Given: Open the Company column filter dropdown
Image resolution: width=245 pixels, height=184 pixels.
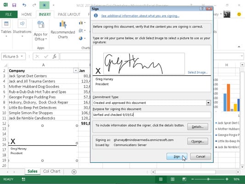Looking at the screenshot, I should pos(76,71).
